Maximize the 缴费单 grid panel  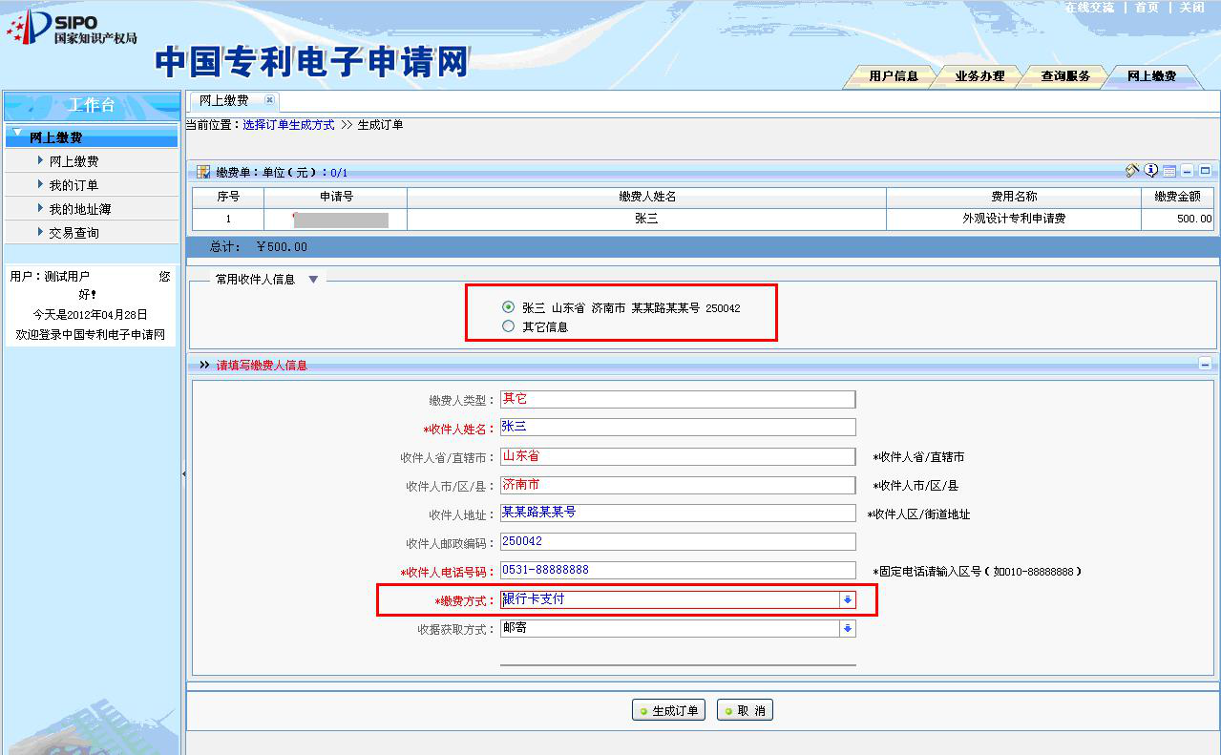pyautogui.click(x=1205, y=172)
